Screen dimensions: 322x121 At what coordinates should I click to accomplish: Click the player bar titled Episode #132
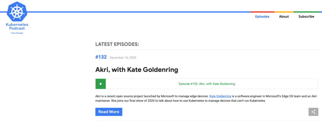coord(207,84)
